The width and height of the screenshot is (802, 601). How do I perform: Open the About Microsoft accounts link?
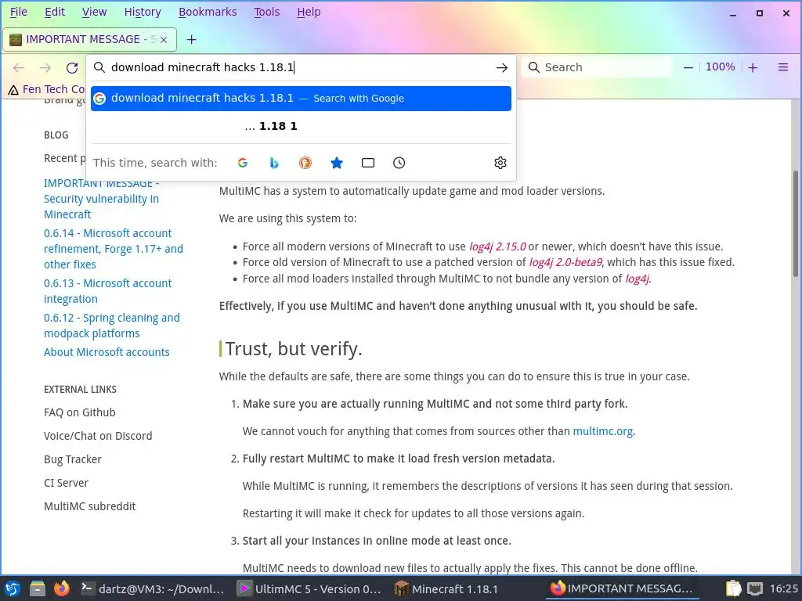tap(107, 352)
